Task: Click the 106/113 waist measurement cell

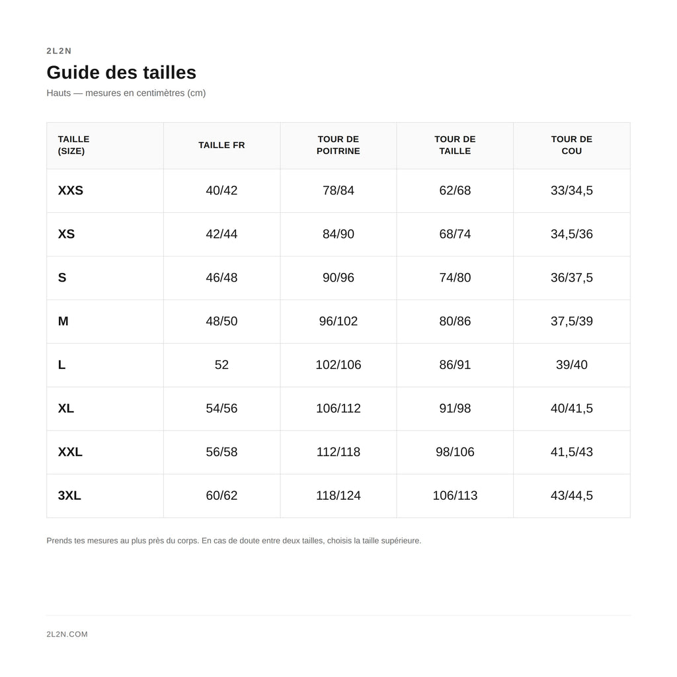Action: pyautogui.click(x=455, y=496)
